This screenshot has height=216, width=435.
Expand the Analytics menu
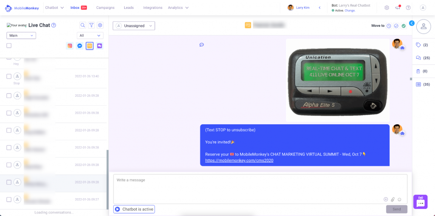coord(178,8)
